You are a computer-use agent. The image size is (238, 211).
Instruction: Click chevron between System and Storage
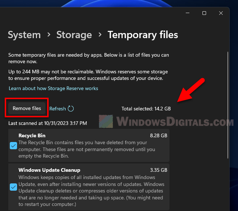coord(49,35)
